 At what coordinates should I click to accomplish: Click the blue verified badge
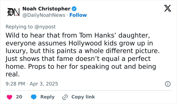point(74,9)
